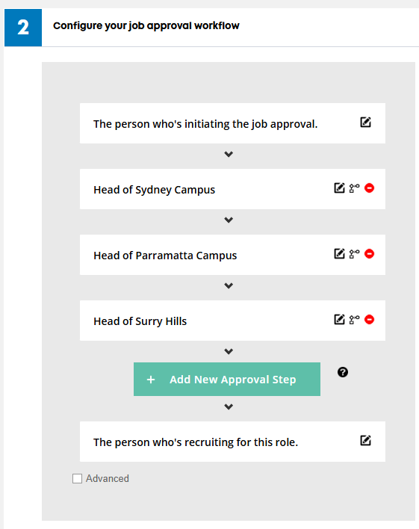This screenshot has width=419, height=529.
Task: Click chevron below Head of Sydney Campus
Action: point(229,220)
